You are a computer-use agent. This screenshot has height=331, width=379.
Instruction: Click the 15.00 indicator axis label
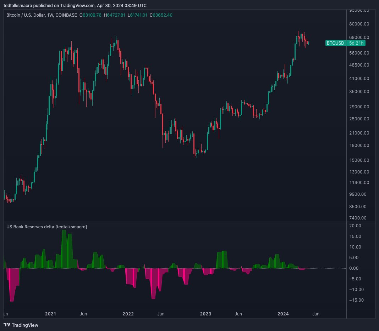coord(355,236)
